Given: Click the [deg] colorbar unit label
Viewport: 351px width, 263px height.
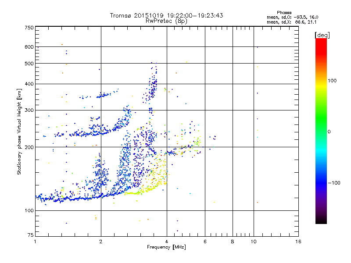Looking at the screenshot, I should point(322,36).
